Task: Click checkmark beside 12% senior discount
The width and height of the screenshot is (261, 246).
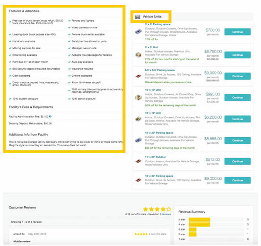Action: 70,99
